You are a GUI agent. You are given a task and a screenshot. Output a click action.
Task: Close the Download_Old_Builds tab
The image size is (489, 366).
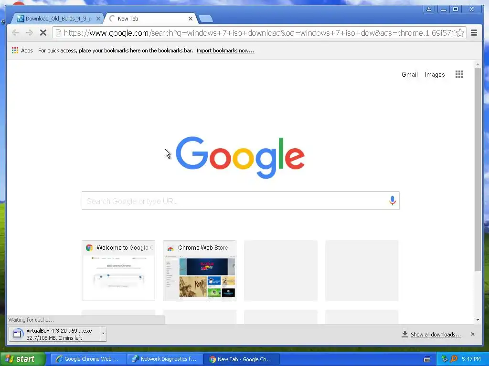tap(98, 19)
